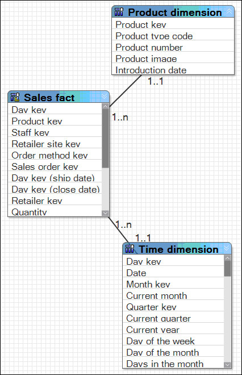
Task: Click Time dimension scrollbar up arrow
Action: (x=227, y=258)
